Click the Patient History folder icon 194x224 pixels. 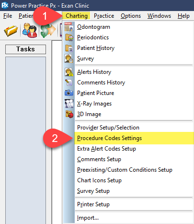click(x=69, y=48)
